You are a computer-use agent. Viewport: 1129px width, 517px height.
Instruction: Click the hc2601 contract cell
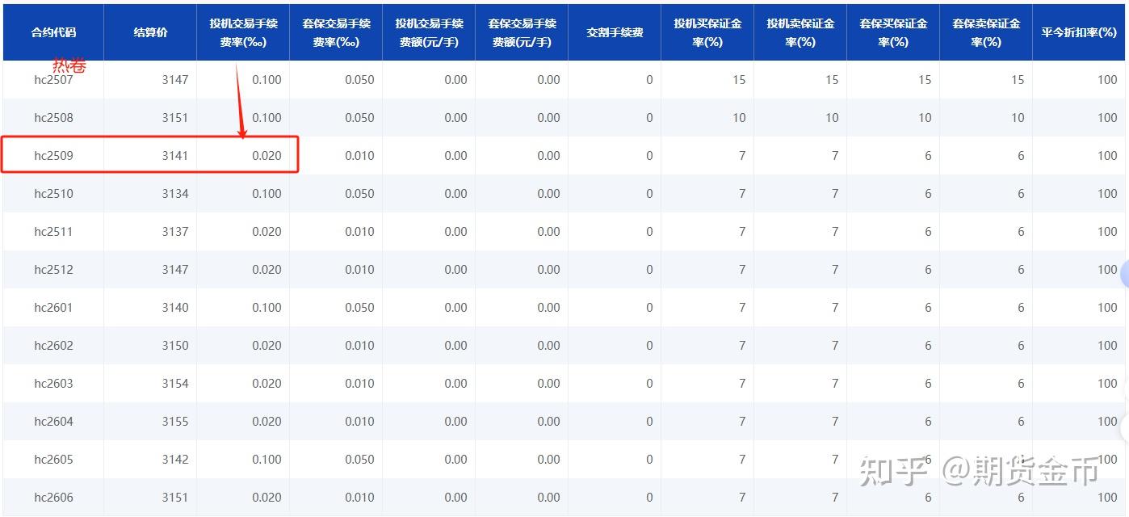(53, 308)
